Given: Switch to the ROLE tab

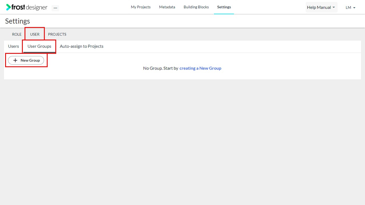Looking at the screenshot, I should point(17,34).
